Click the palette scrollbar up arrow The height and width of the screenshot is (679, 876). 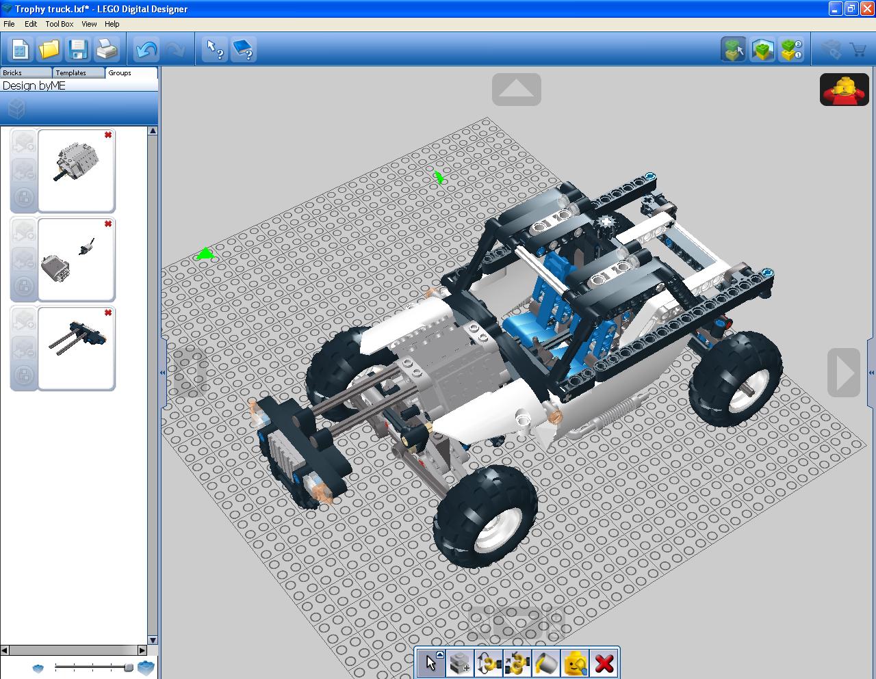point(153,131)
